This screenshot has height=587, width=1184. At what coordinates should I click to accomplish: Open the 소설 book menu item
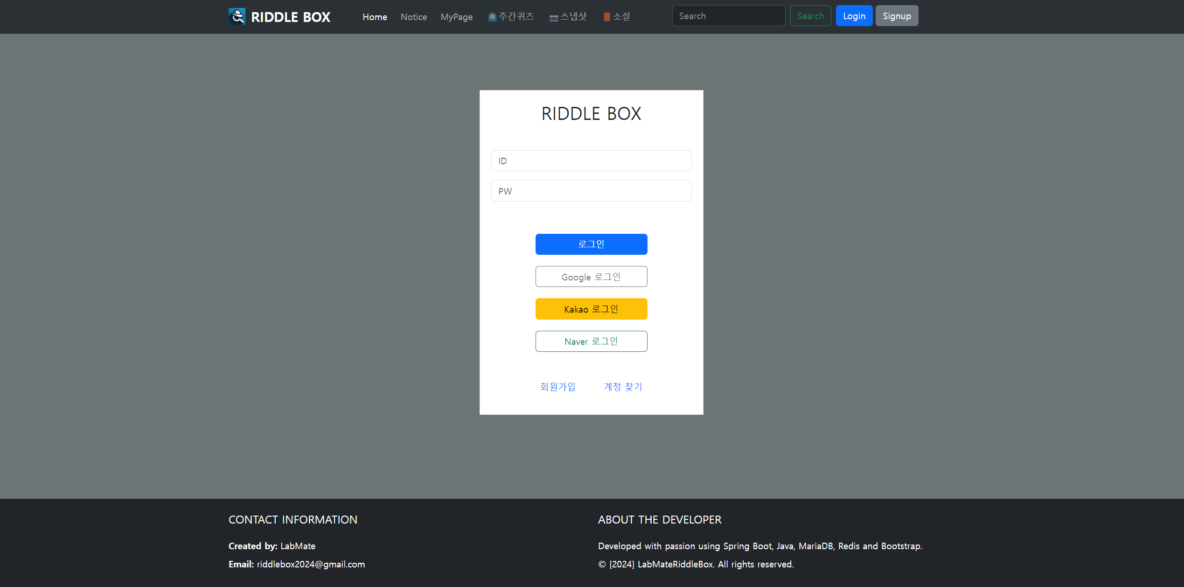[x=616, y=17]
